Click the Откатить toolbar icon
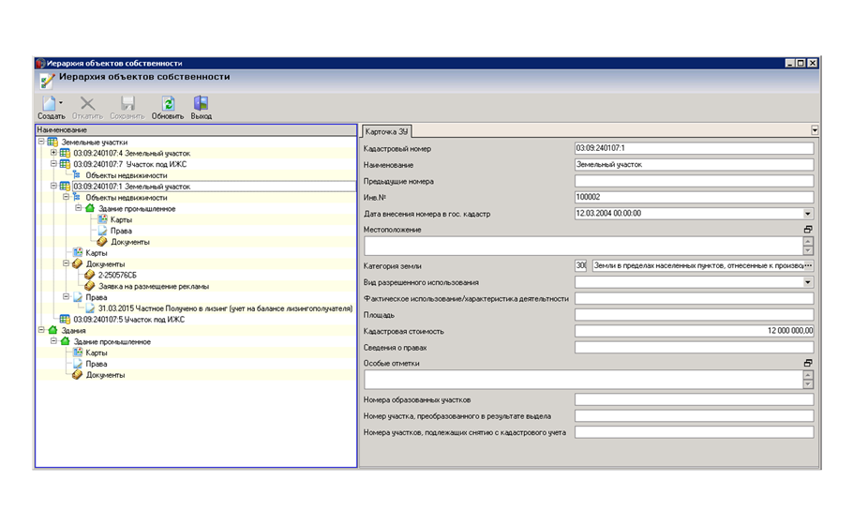Image resolution: width=853 pixels, height=525 pixels. coord(87,103)
